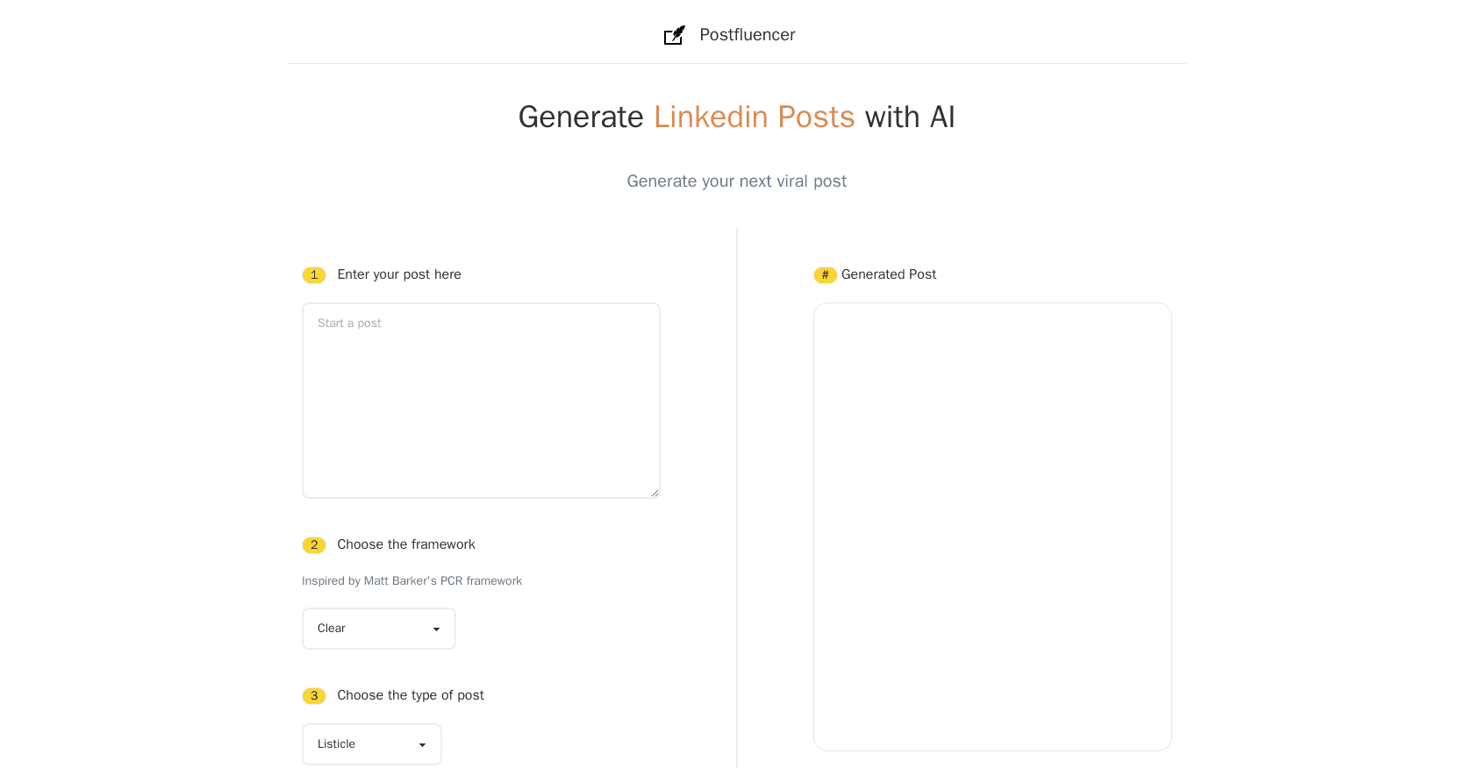Open the post type dropdown showing Listicle
The height and width of the screenshot is (768, 1474).
coord(371,743)
